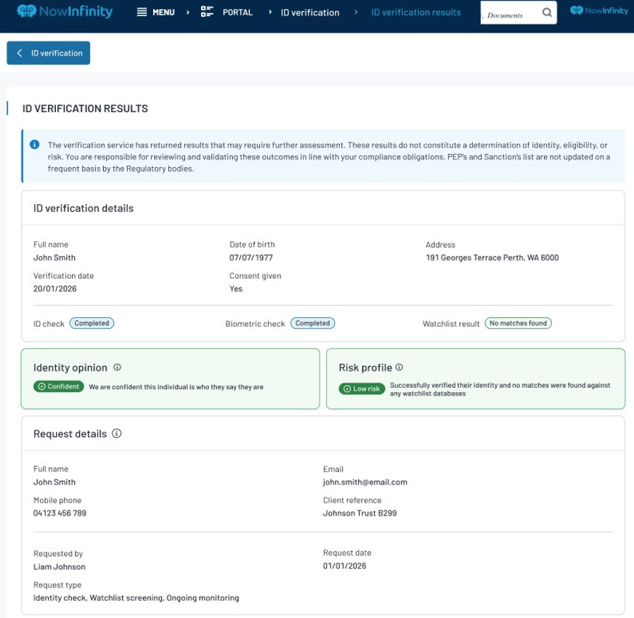Click the No matches found badge
Image resolution: width=634 pixels, height=618 pixels.
click(518, 323)
